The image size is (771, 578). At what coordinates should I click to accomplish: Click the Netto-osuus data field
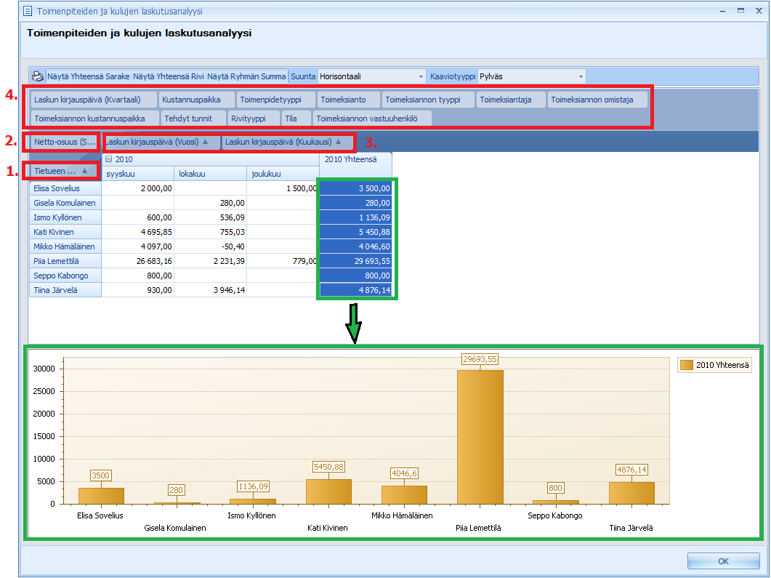pyautogui.click(x=65, y=143)
